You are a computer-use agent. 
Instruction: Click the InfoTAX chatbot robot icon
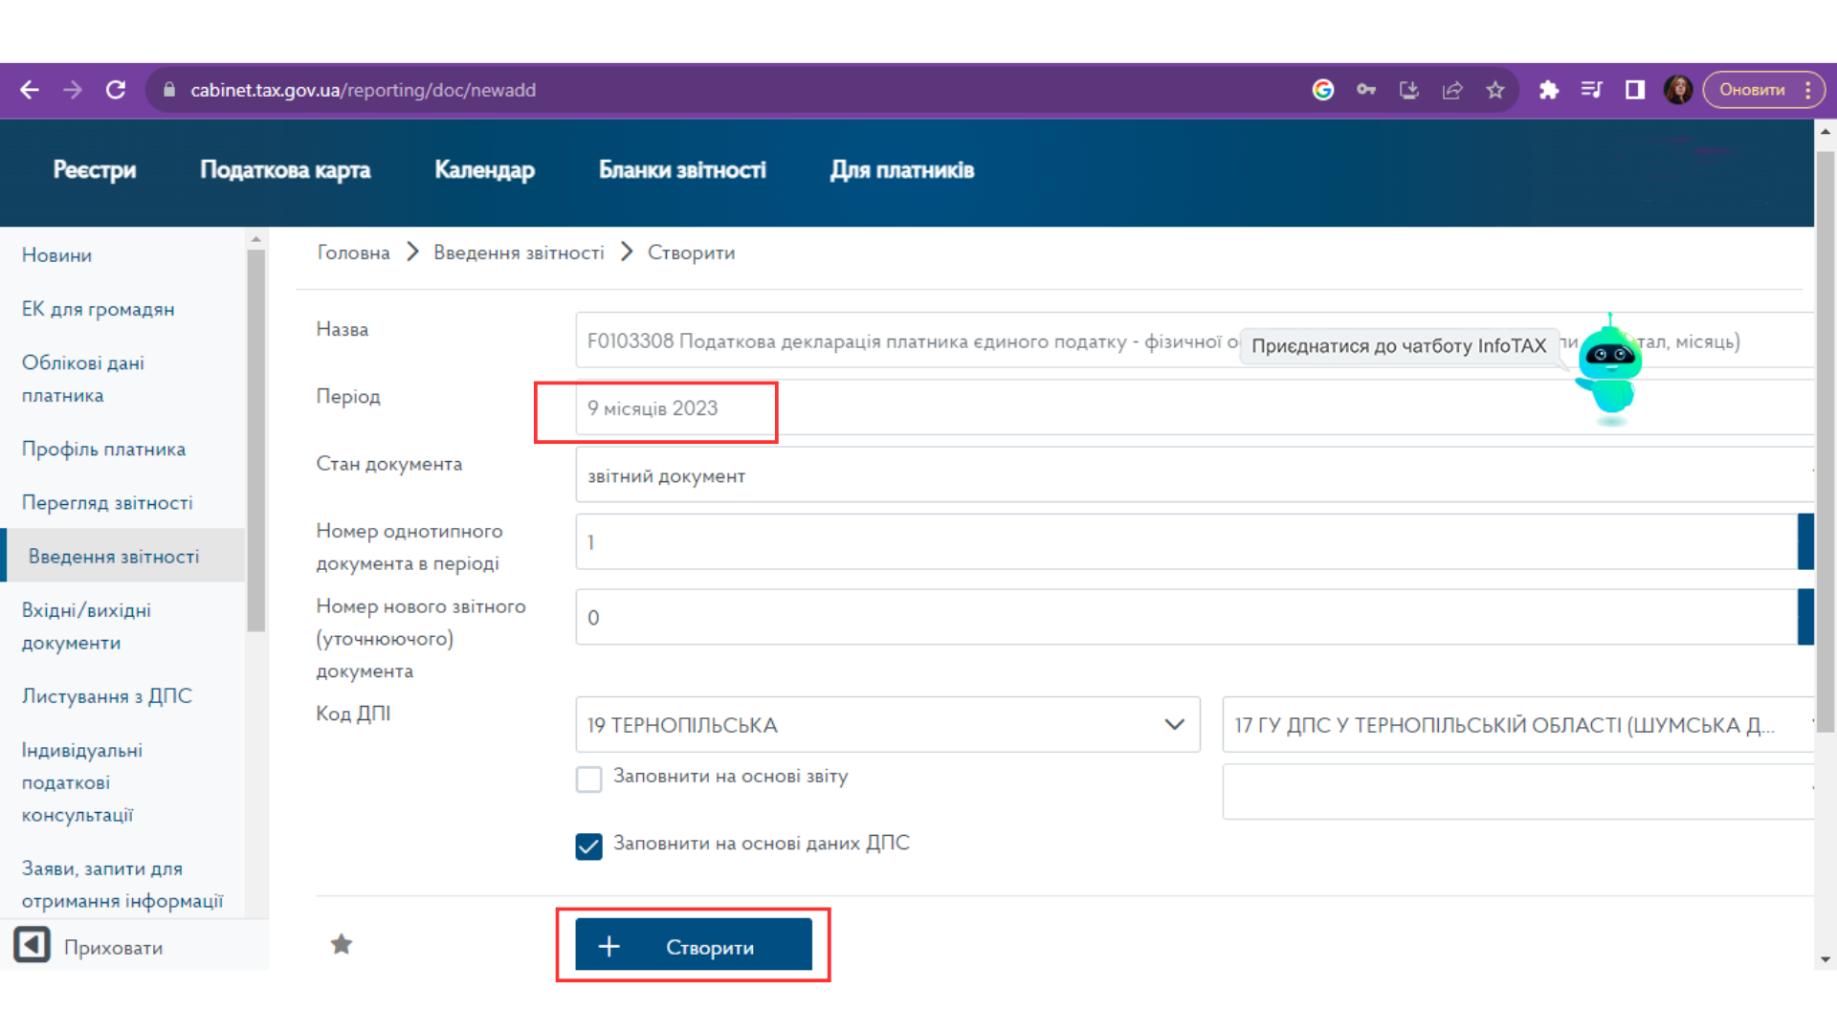1609,370
